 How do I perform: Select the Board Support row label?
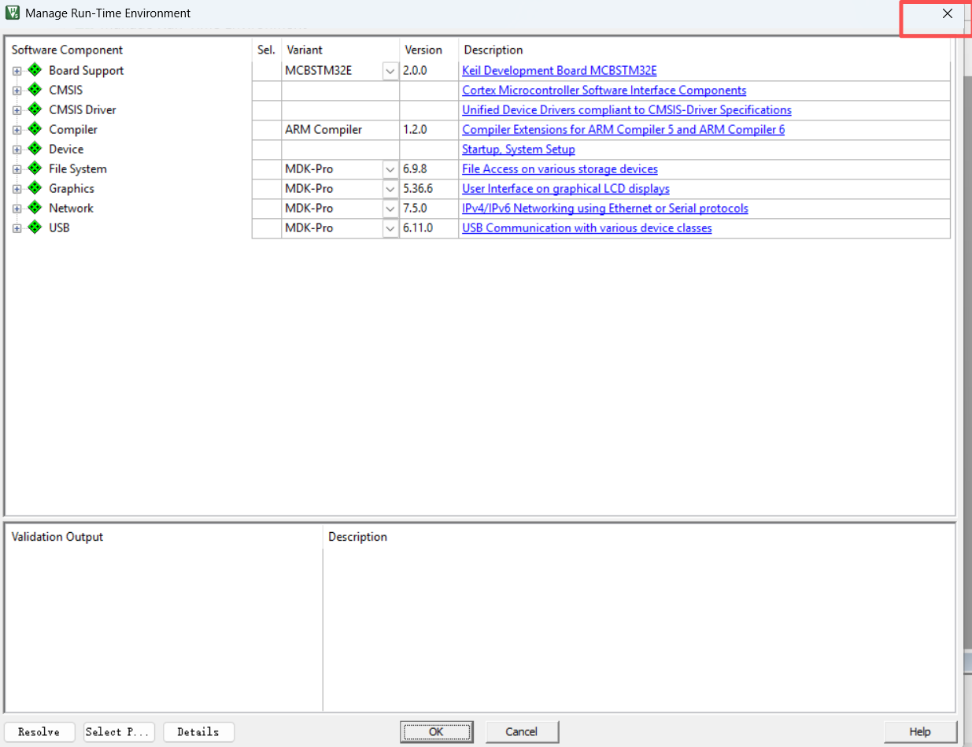(87, 71)
